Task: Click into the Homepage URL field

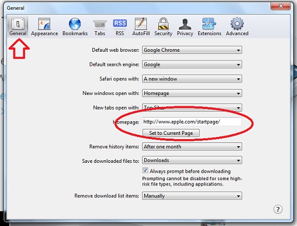Action: [192, 121]
